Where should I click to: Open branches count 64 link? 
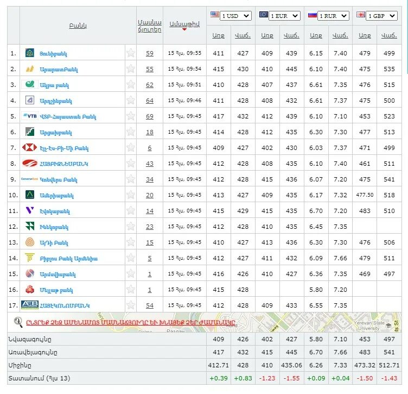click(x=150, y=101)
